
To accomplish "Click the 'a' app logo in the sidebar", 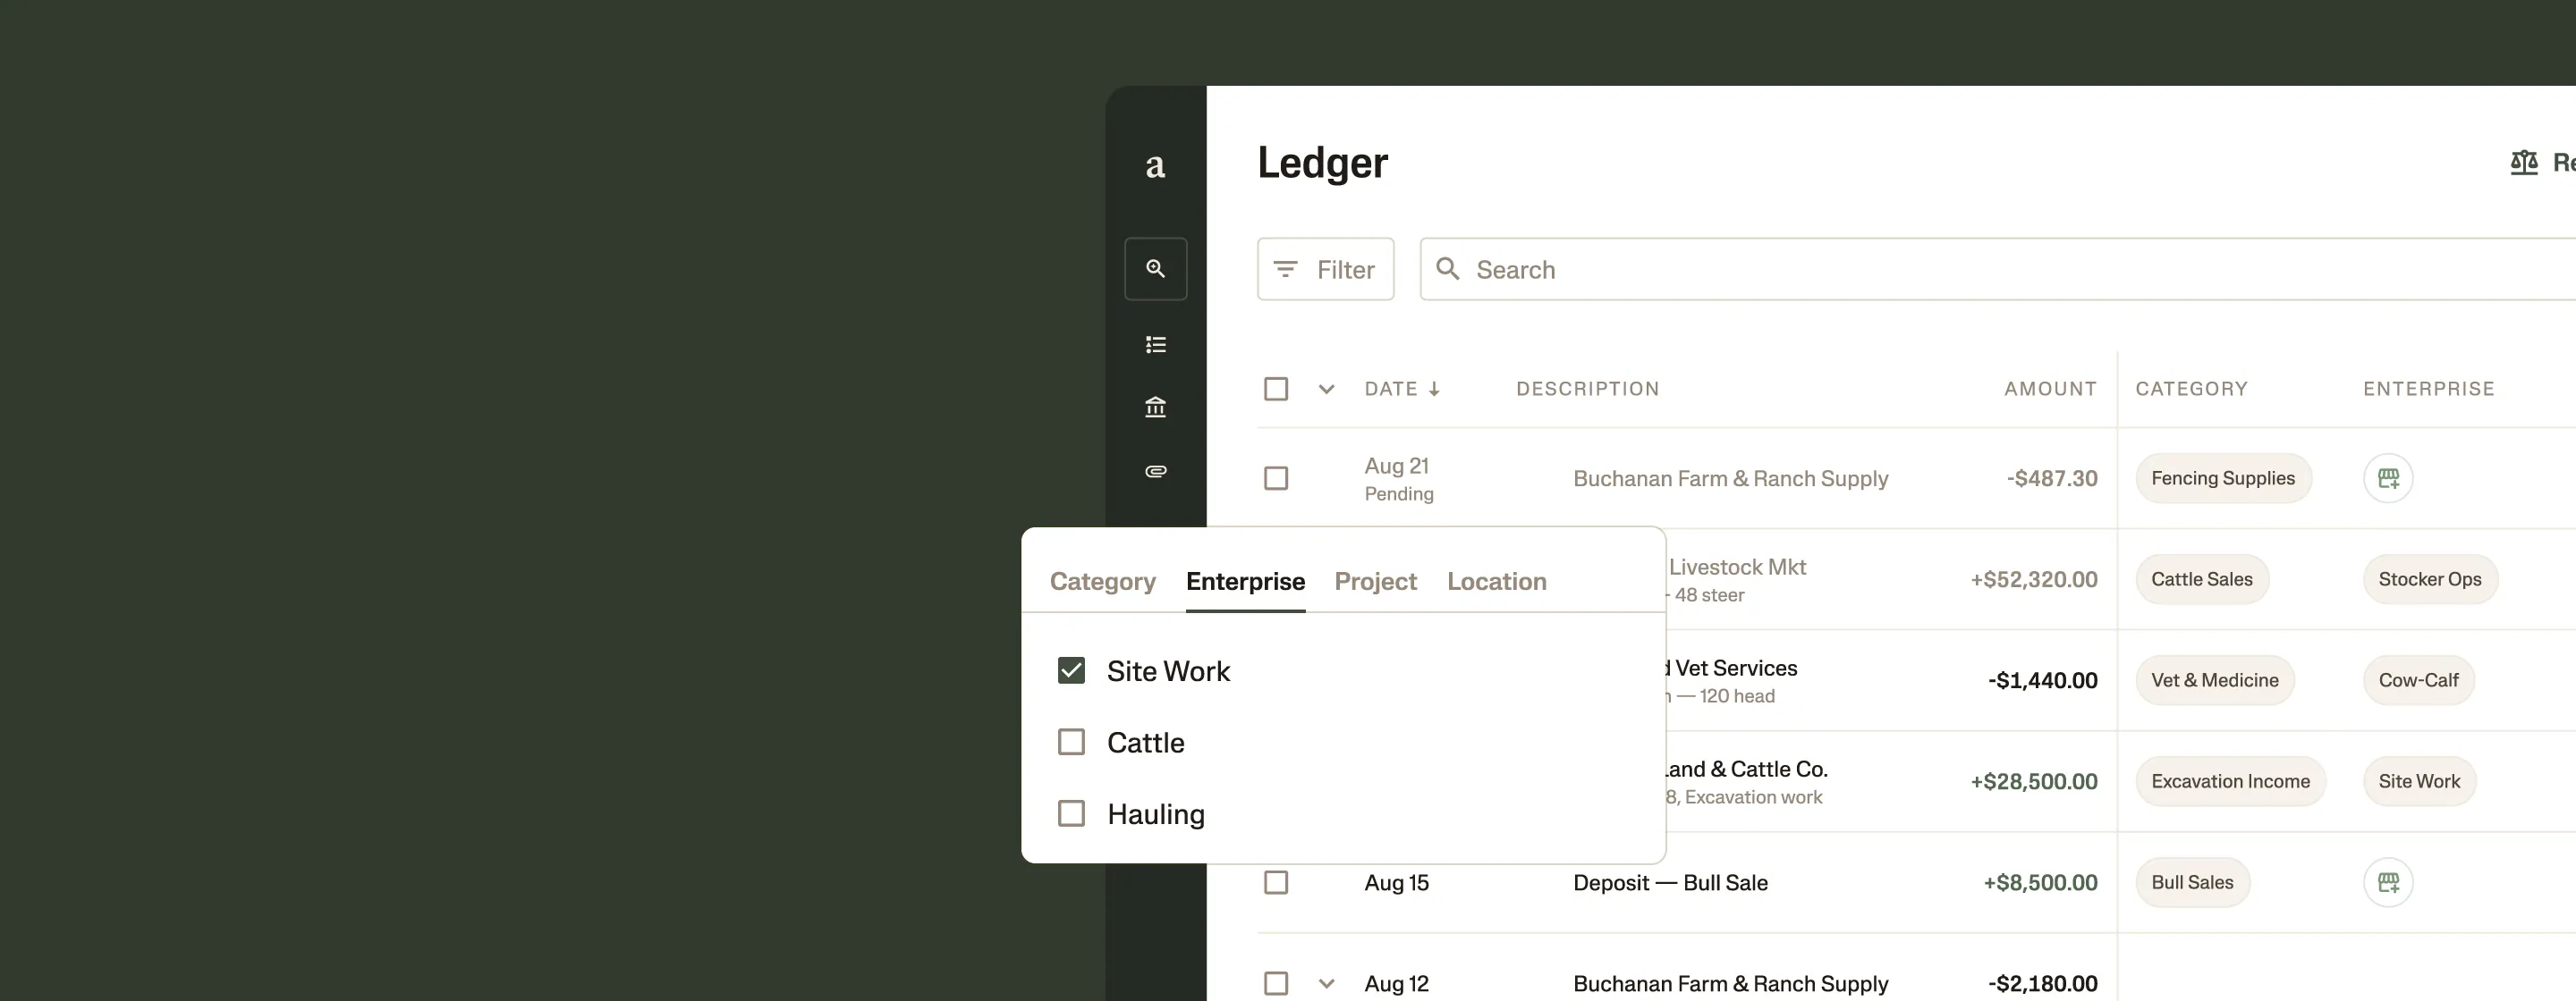I will 1155,166.
